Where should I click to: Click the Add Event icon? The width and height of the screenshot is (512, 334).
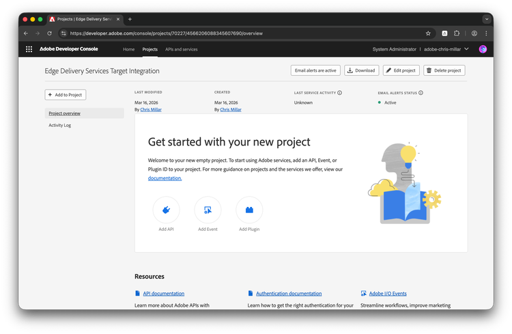[208, 210]
